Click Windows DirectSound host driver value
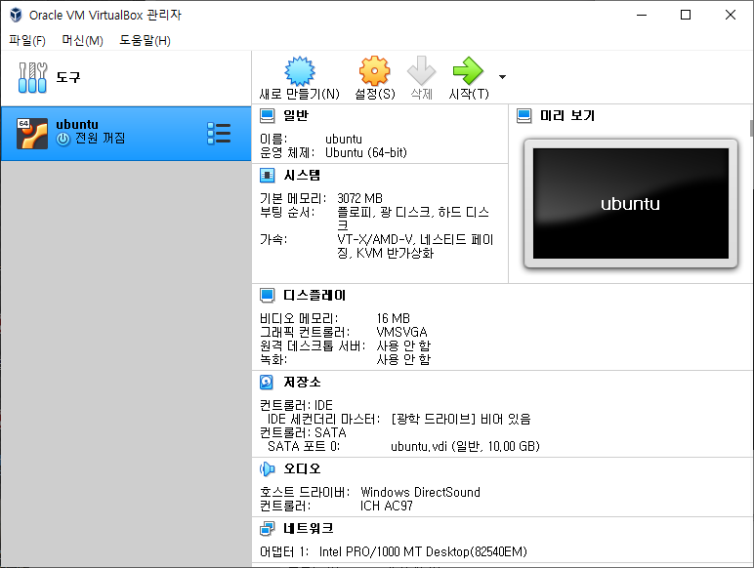The width and height of the screenshot is (754, 568). tap(420, 492)
